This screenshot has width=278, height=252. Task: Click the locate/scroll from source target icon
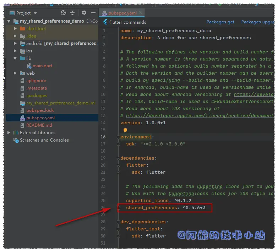pyautogui.click(x=63, y=13)
